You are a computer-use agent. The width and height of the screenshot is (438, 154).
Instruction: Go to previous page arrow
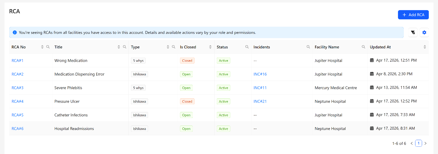[412, 144]
